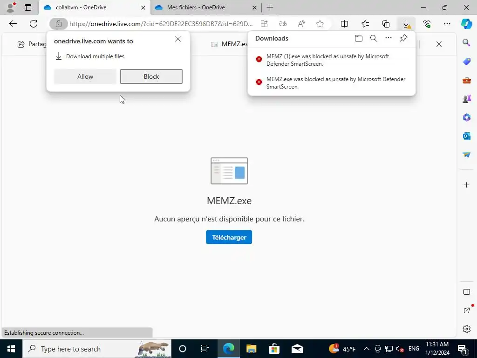Click the Télécharger button
Image resolution: width=477 pixels, height=358 pixels.
point(229,237)
